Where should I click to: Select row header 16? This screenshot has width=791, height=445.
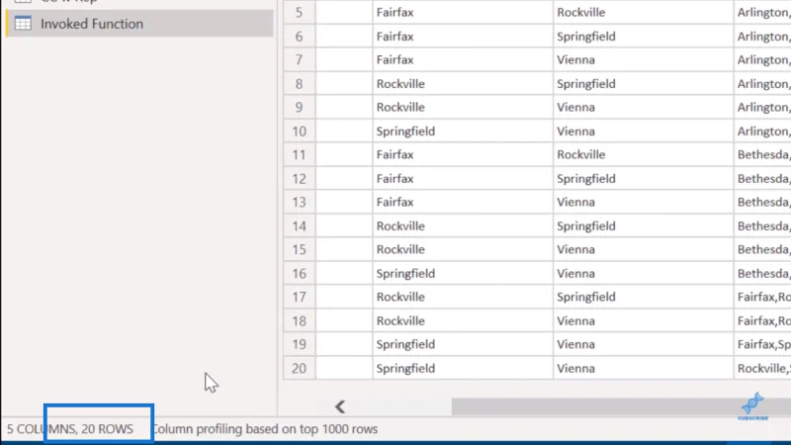(300, 274)
